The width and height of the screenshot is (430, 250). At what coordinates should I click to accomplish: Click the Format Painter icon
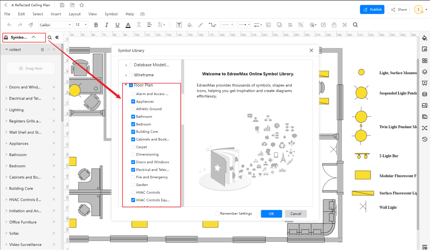pyautogui.click(x=30, y=25)
